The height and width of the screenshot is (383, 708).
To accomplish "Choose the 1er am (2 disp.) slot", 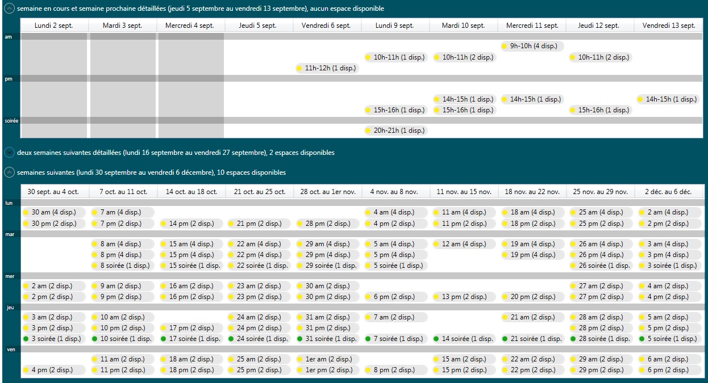I will pyautogui.click(x=327, y=359).
